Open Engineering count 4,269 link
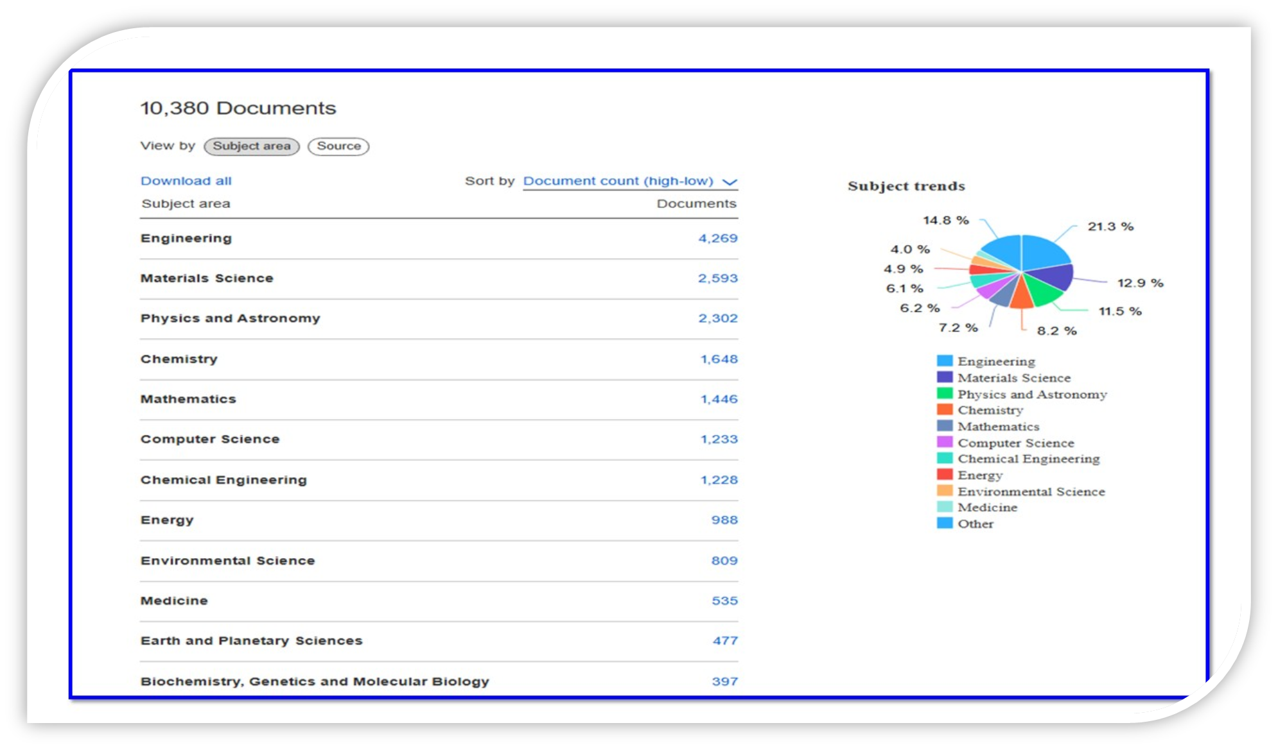Viewport: 1278px width, 750px height. click(x=717, y=238)
